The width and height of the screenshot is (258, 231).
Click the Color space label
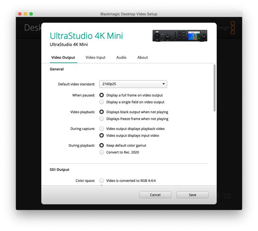click(x=85, y=181)
